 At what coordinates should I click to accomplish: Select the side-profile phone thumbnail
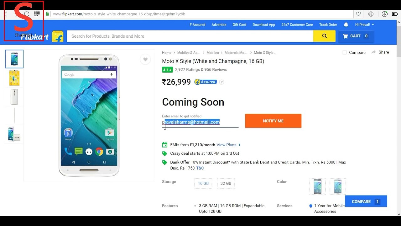click(14, 116)
